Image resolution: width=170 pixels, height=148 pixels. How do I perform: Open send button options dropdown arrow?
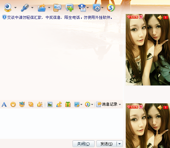coord(120,144)
